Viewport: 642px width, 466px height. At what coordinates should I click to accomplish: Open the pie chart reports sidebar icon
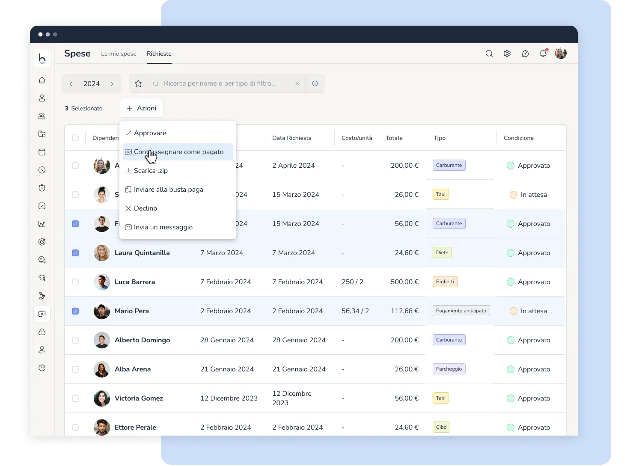coord(42,368)
